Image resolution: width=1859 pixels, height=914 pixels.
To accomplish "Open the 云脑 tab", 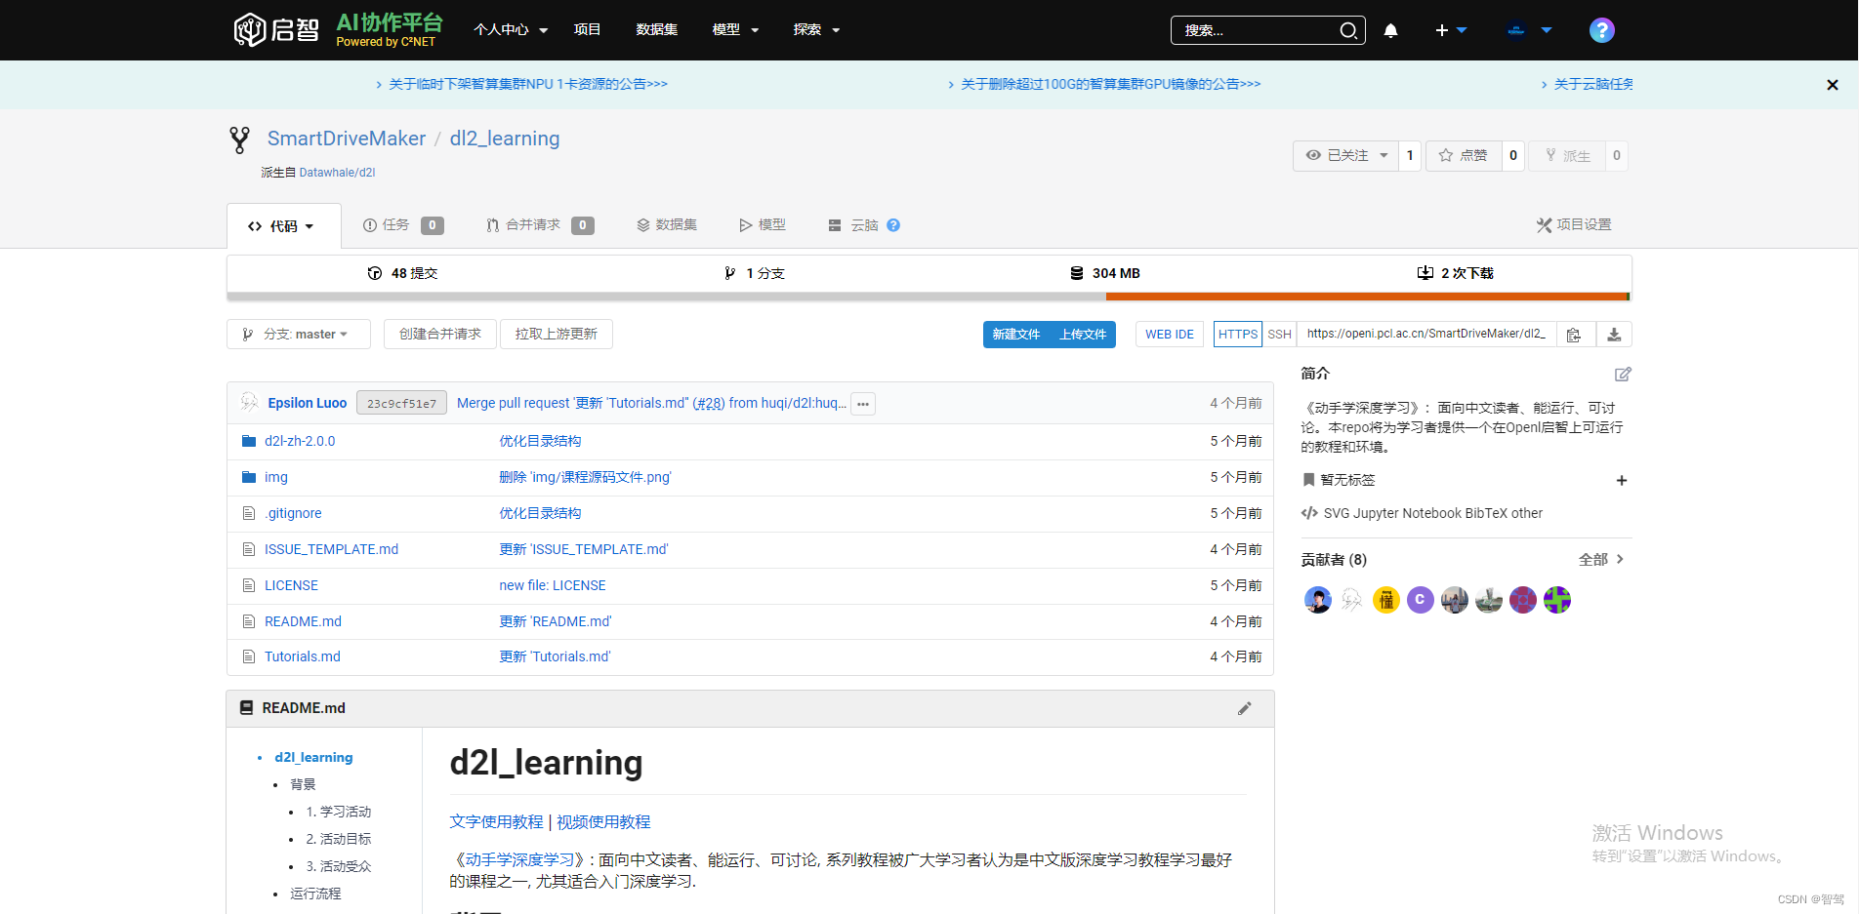I will (x=853, y=225).
